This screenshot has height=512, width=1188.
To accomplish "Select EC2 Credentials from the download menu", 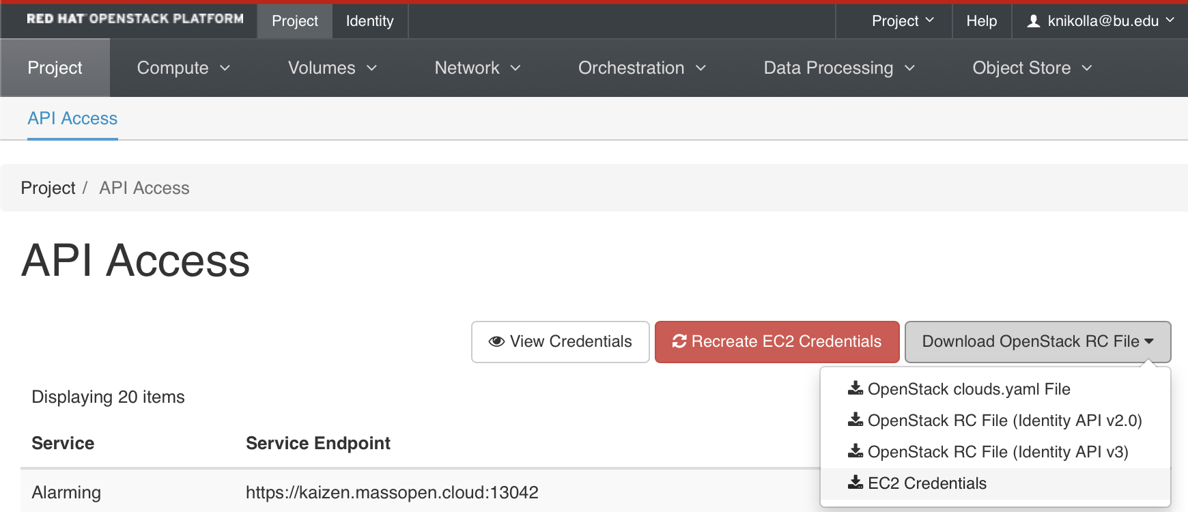I will tap(995, 483).
